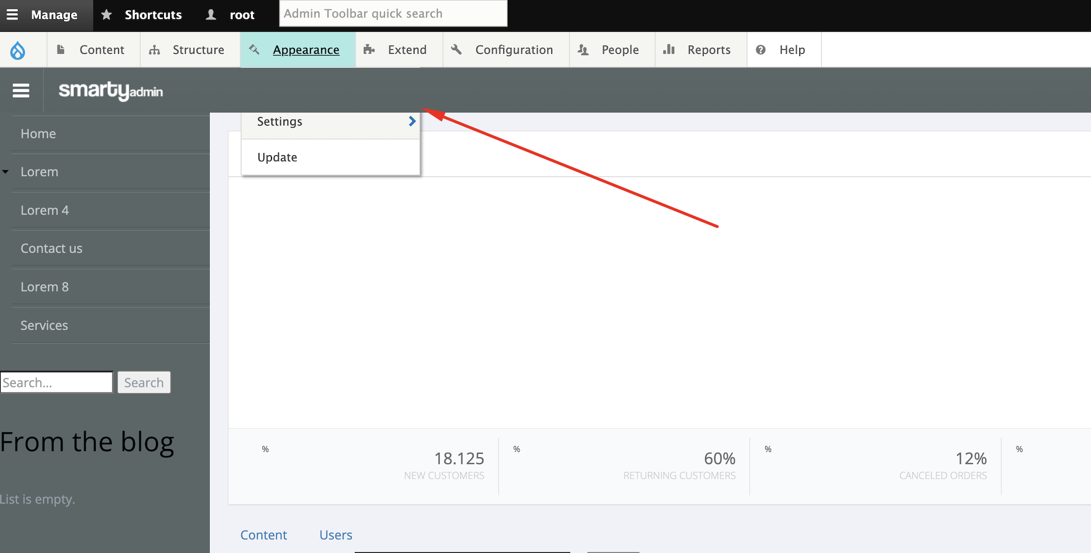
Task: Click the Shortcuts star icon
Action: 106,14
